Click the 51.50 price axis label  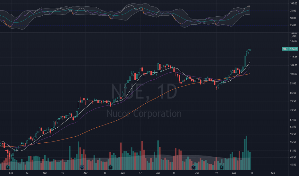coord(294,151)
